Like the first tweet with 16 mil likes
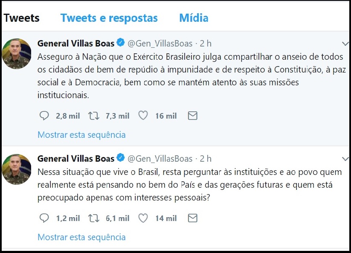The width and height of the screenshot is (351, 253). (143, 116)
